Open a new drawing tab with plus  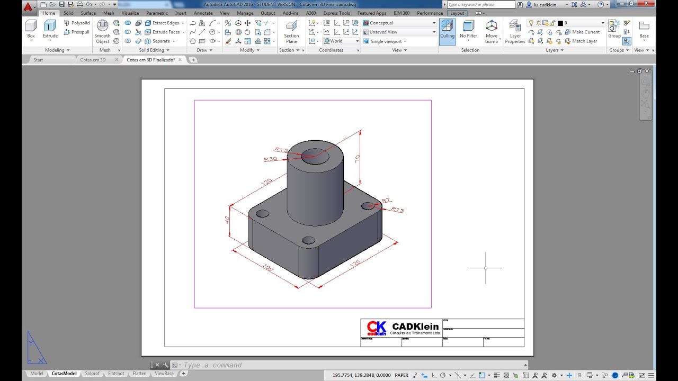point(193,60)
